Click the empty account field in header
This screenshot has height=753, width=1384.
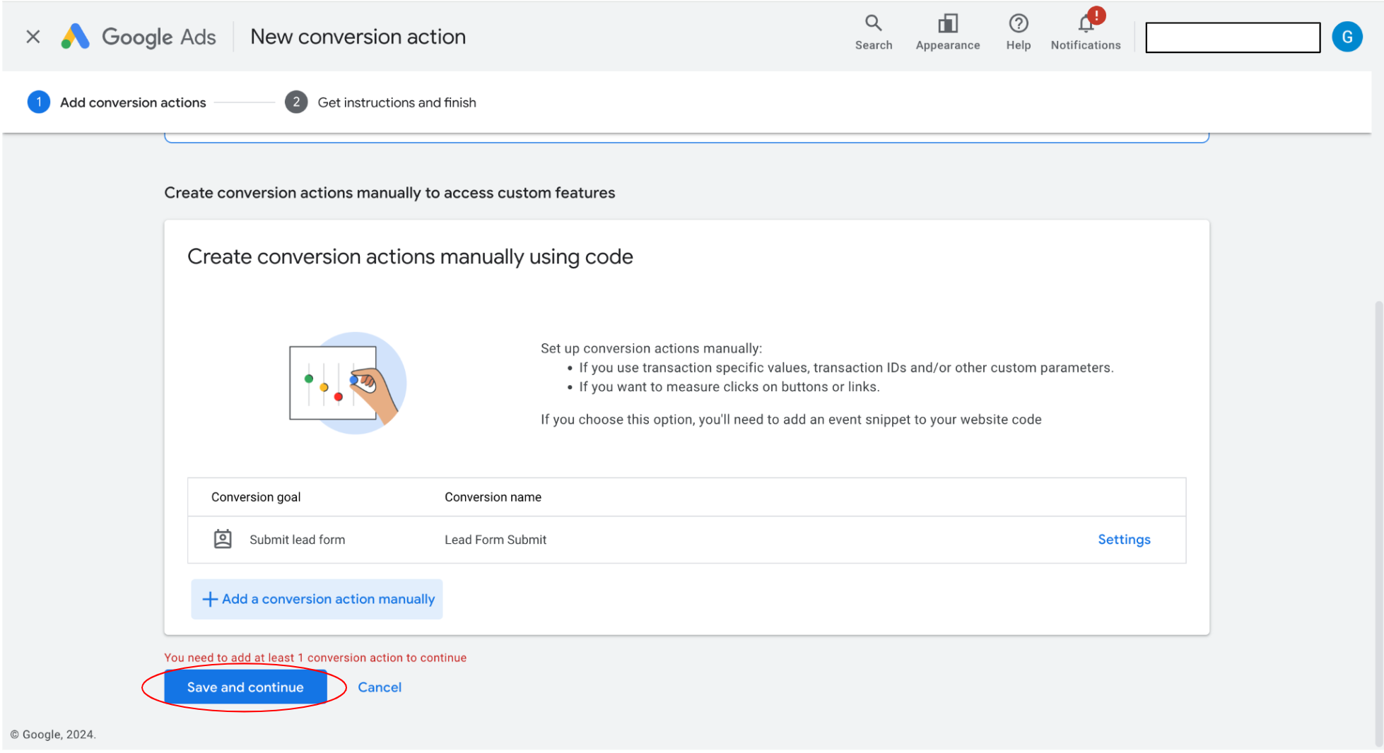point(1232,37)
